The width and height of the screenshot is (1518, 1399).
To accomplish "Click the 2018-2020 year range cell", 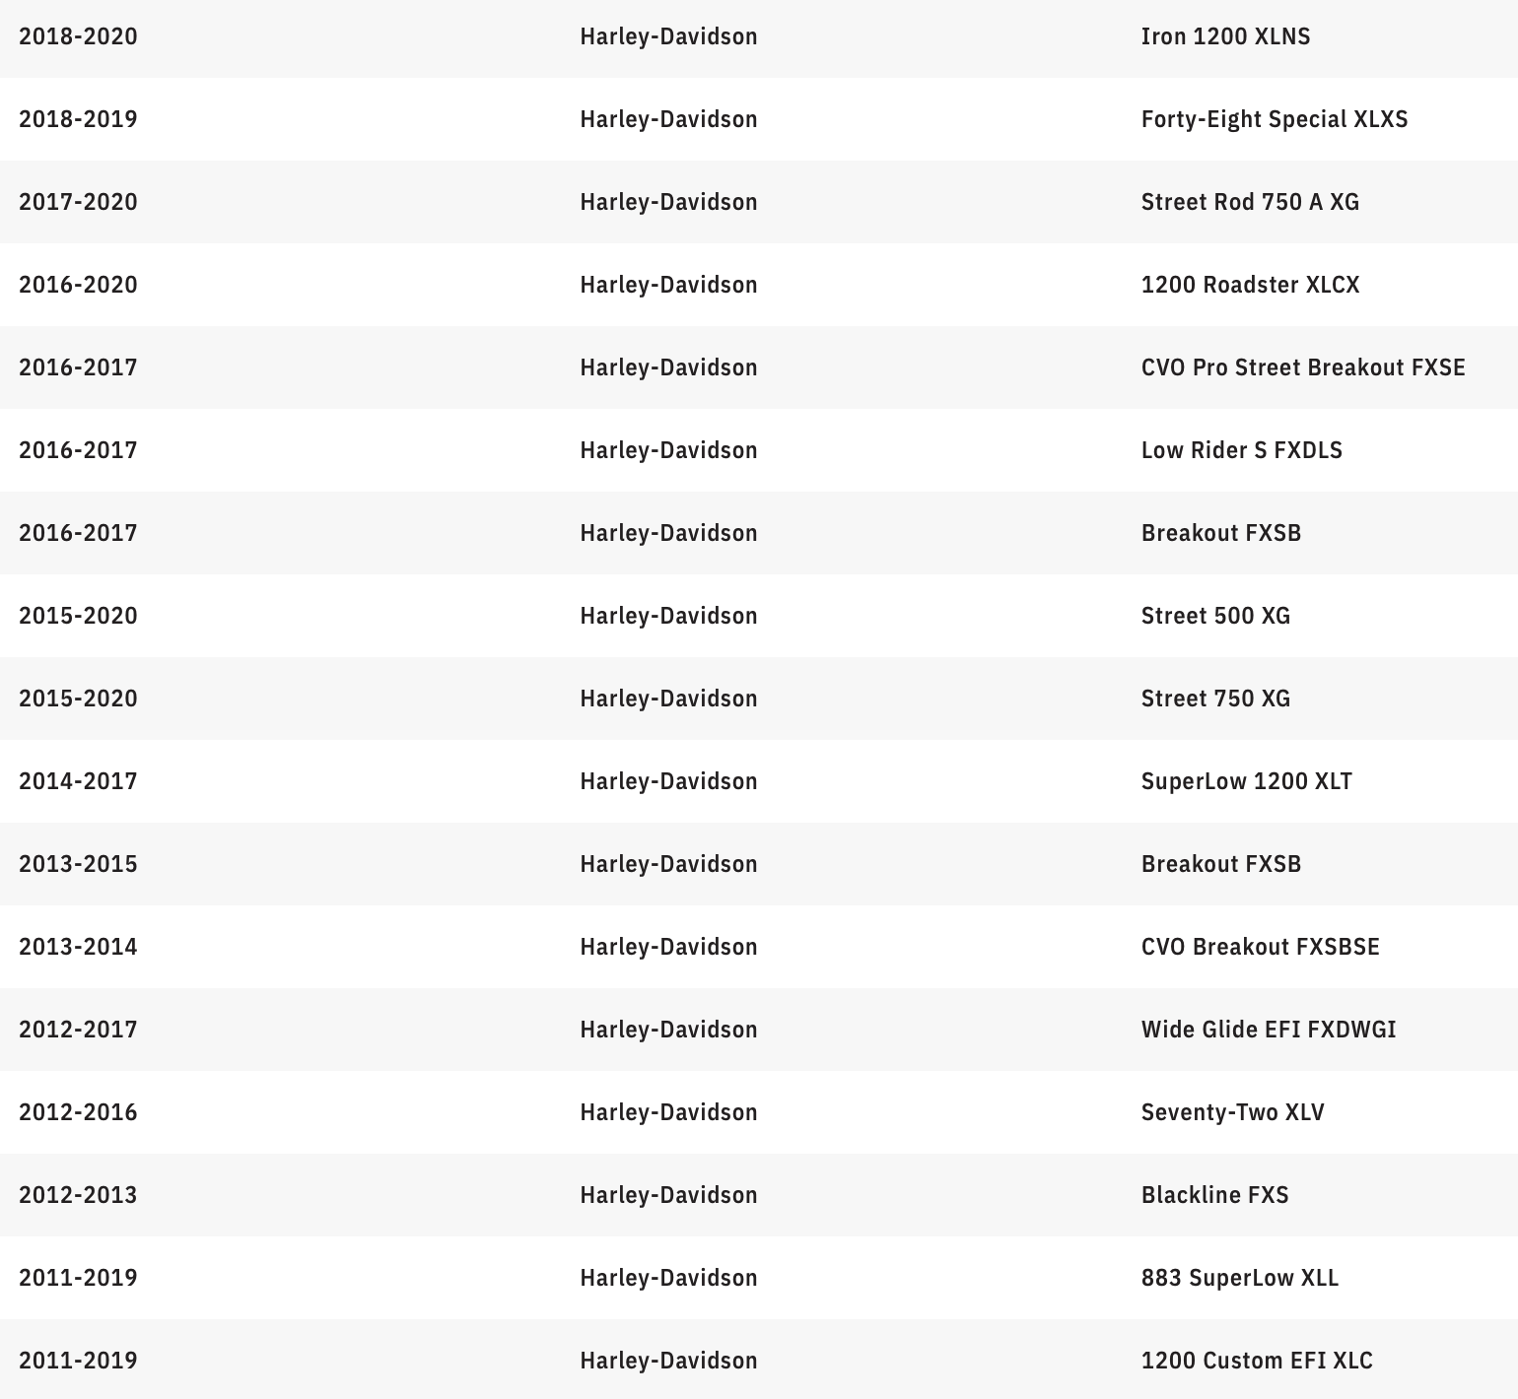I will (78, 37).
